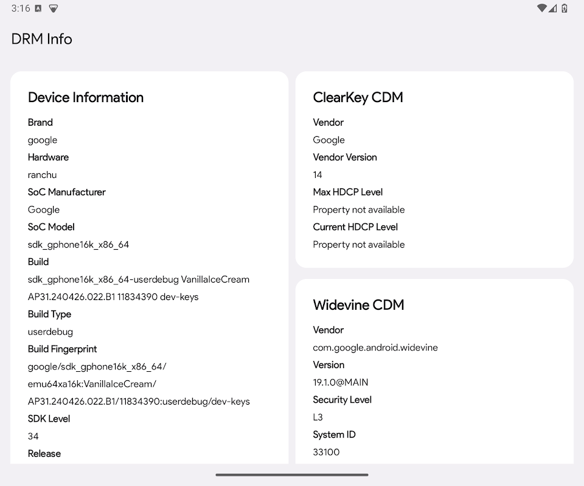584x486 pixels.
Task: Tap the battery status icon
Action: (564, 9)
